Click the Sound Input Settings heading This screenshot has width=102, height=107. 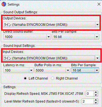pos(19,46)
